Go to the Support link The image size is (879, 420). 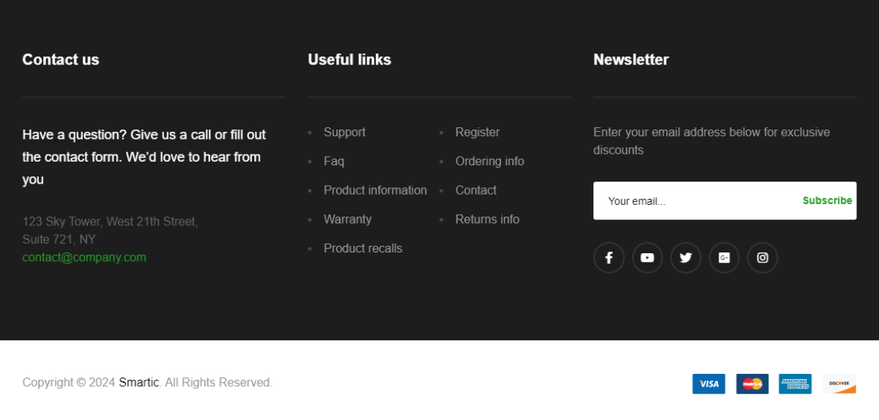coord(344,132)
